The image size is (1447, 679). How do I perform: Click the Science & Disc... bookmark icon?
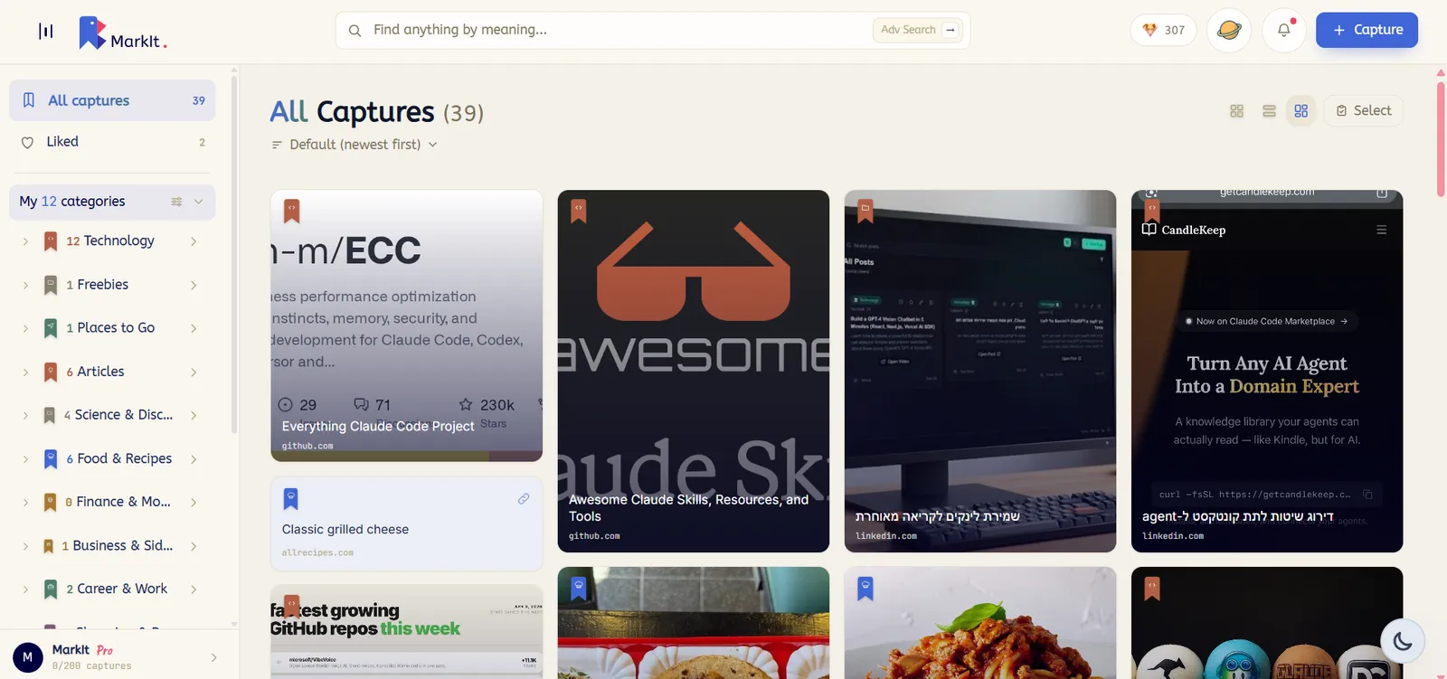(50, 415)
